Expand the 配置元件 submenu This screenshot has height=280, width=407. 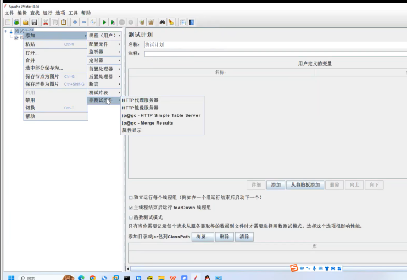104,44
